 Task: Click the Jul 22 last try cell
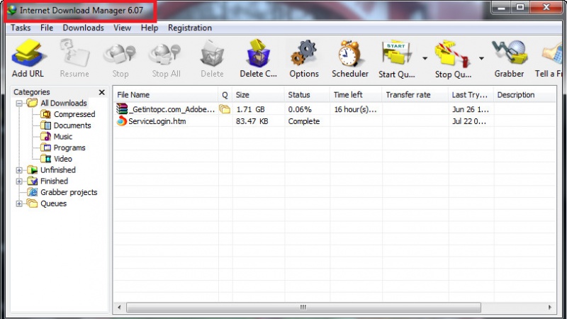[469, 121]
